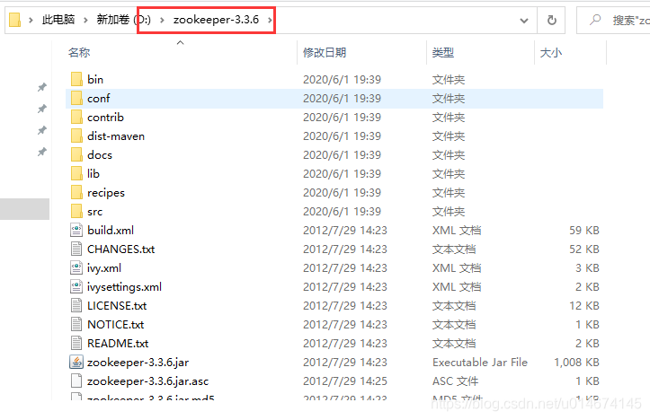Screen dimensions: 650x420
Task: Select the zookeeper-3.3.6.jar.asc file name
Action: [148, 381]
